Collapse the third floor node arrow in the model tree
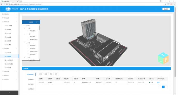This screenshot has height=97, width=179. 25,43
